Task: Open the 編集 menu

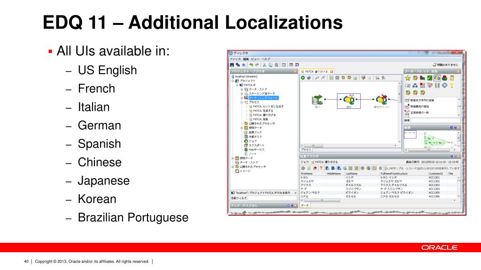Action: pos(246,59)
